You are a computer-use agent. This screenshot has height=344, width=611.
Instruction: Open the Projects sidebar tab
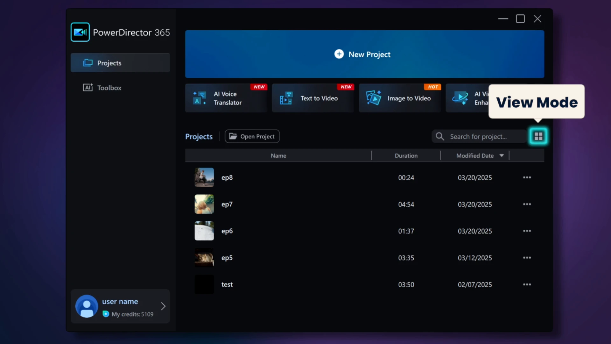click(x=120, y=63)
